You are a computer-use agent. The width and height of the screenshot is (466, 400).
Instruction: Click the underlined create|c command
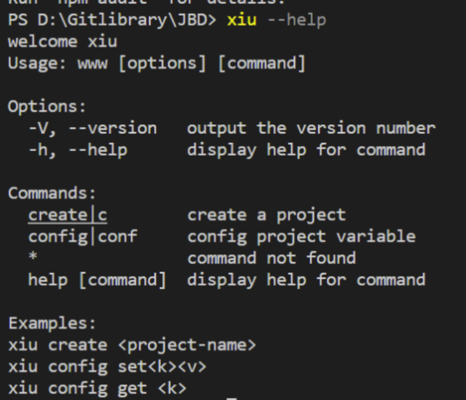pyautogui.click(x=67, y=215)
